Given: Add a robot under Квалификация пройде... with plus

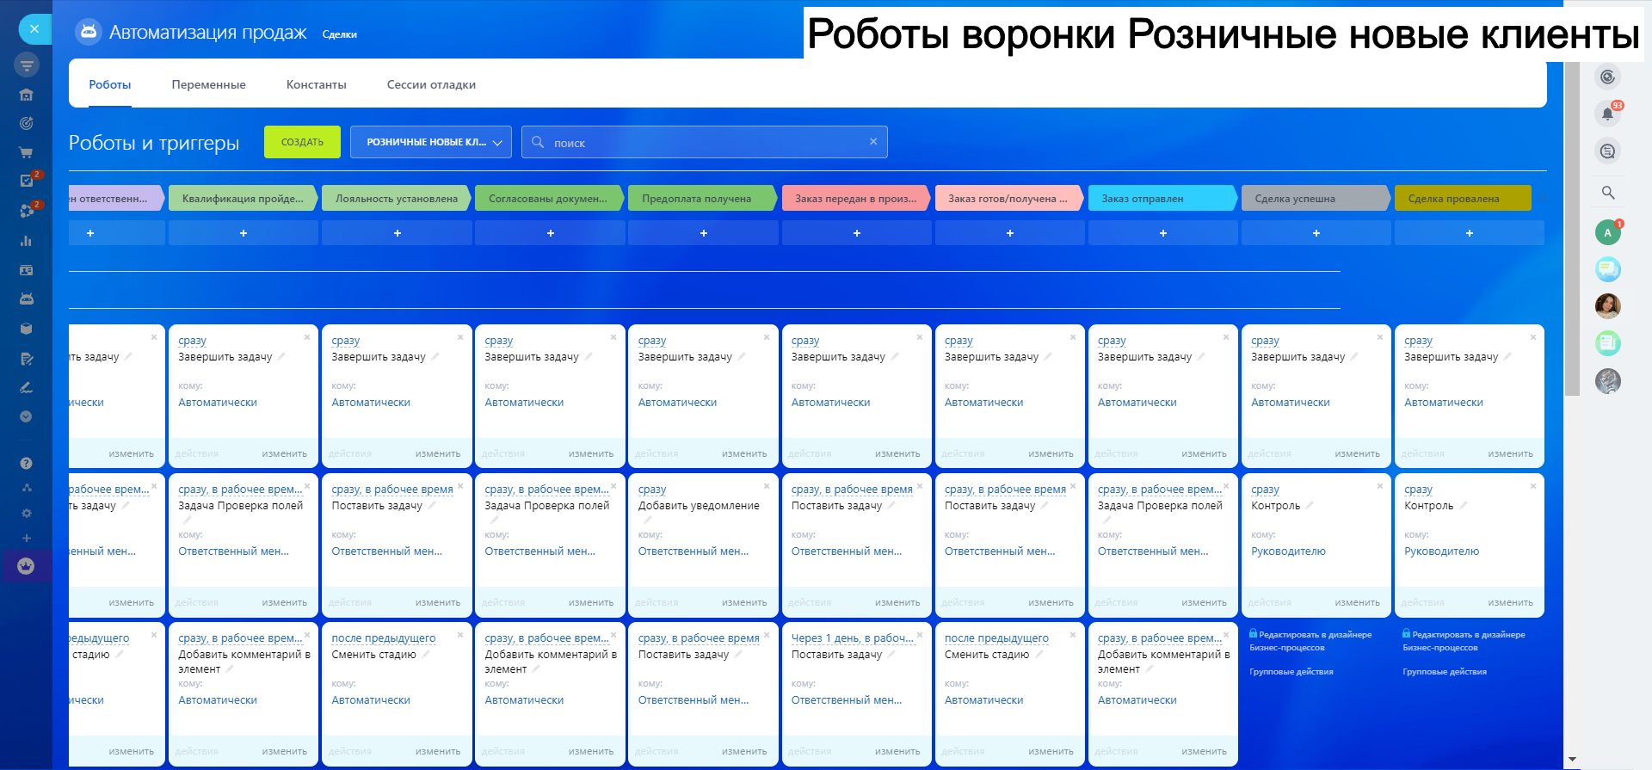Looking at the screenshot, I should (243, 233).
